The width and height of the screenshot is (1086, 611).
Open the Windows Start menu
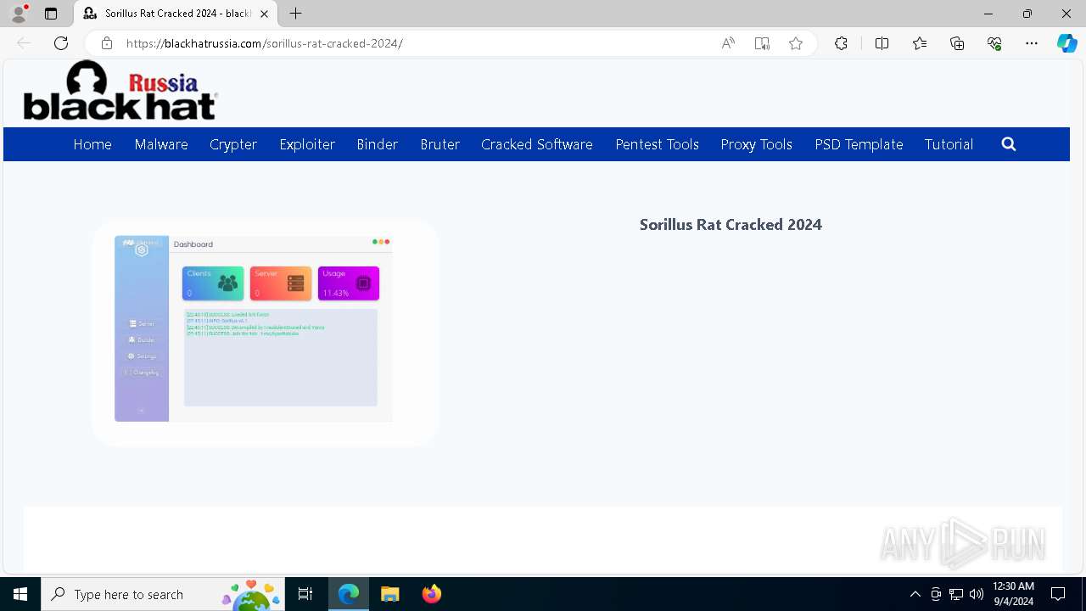click(x=20, y=594)
